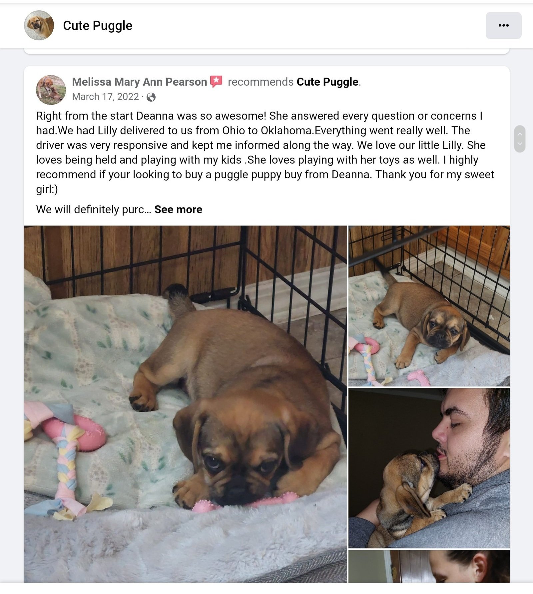Click the March 17, 2022 post date
This screenshot has height=594, width=533.
tap(105, 97)
